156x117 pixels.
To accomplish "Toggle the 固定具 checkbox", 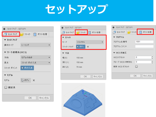I will (6, 87).
